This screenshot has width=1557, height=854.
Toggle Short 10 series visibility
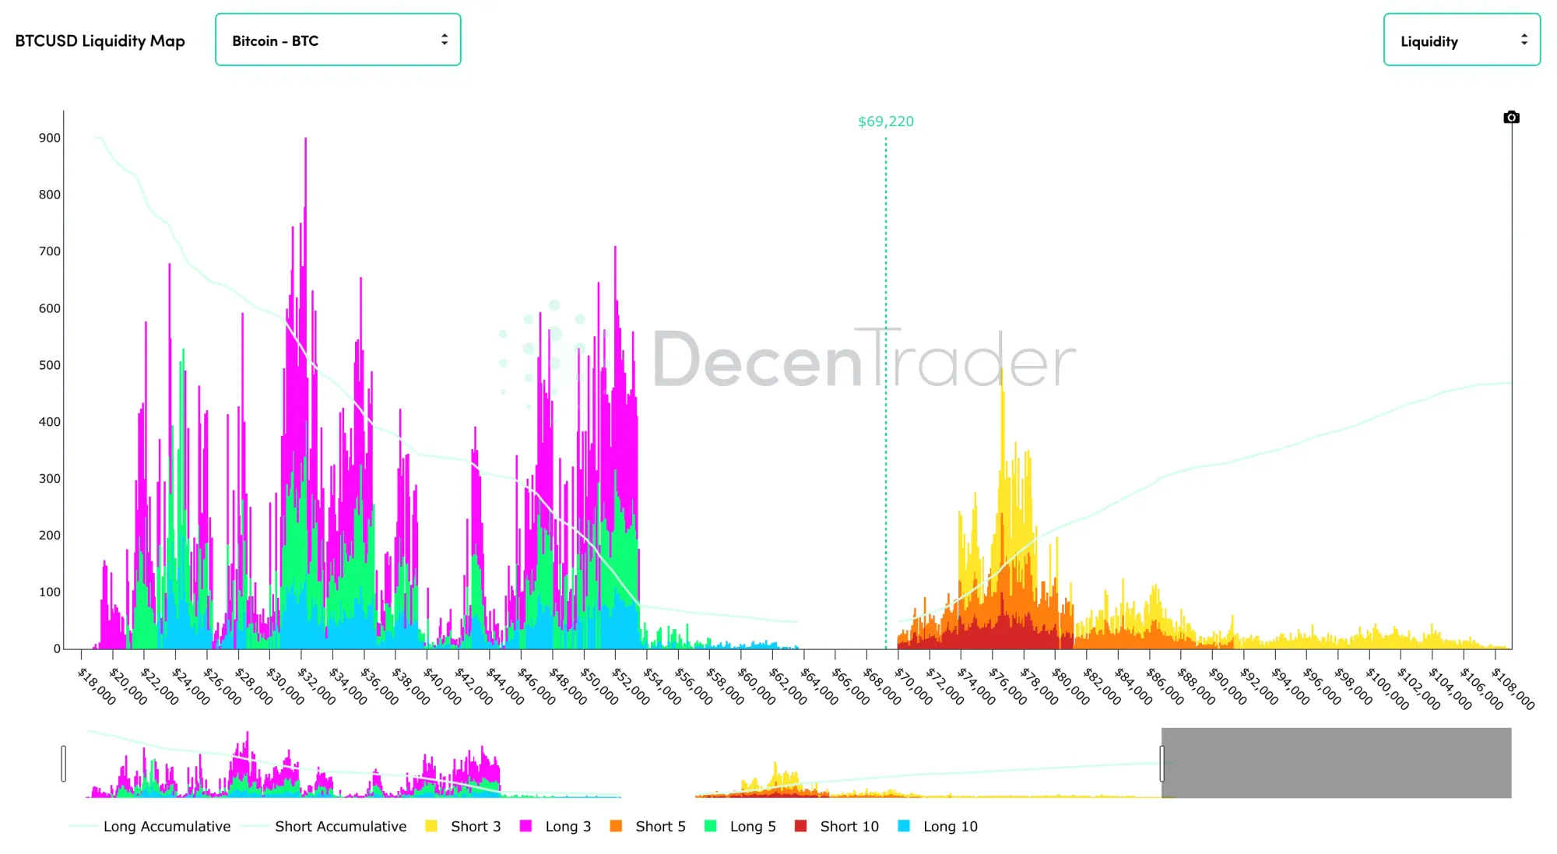point(837,826)
